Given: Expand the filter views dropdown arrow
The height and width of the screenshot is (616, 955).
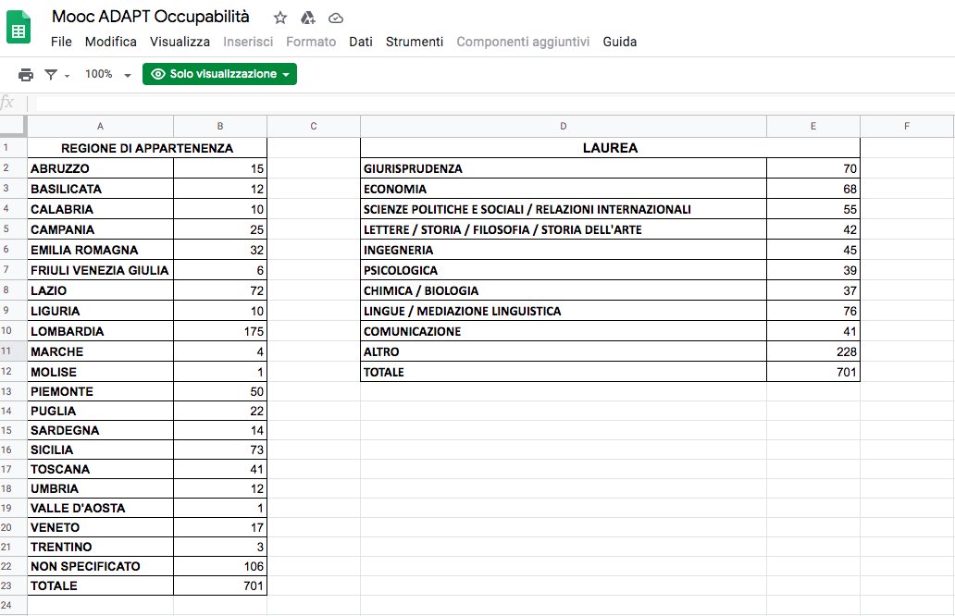Looking at the screenshot, I should 67,76.
